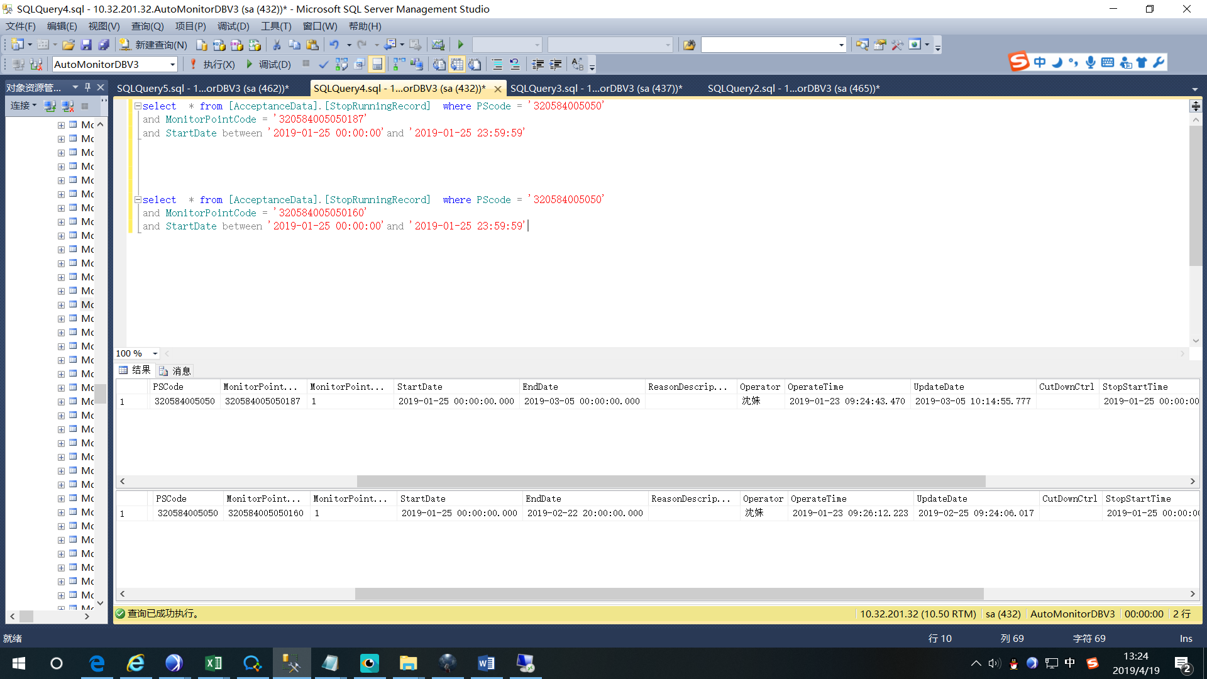Image resolution: width=1207 pixels, height=679 pixels.
Task: Open the 连接 dropdown in Object Explorer
Action: pyautogui.click(x=24, y=106)
